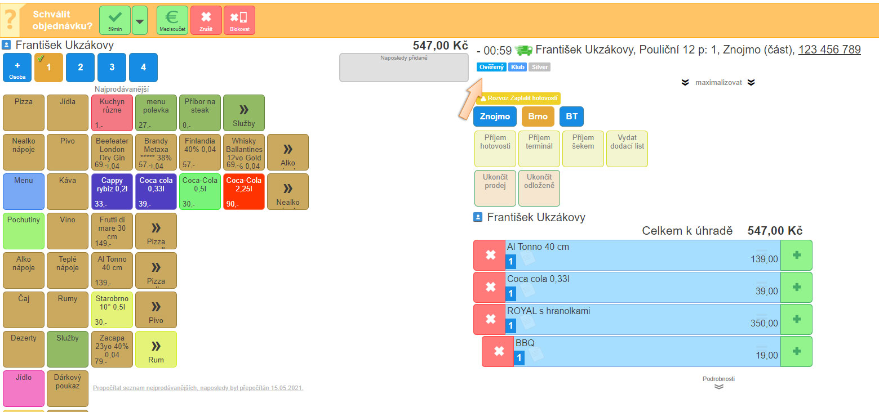Viewport: 879px width, 412px height.
Task: Open the Pizza category
Action: click(24, 113)
